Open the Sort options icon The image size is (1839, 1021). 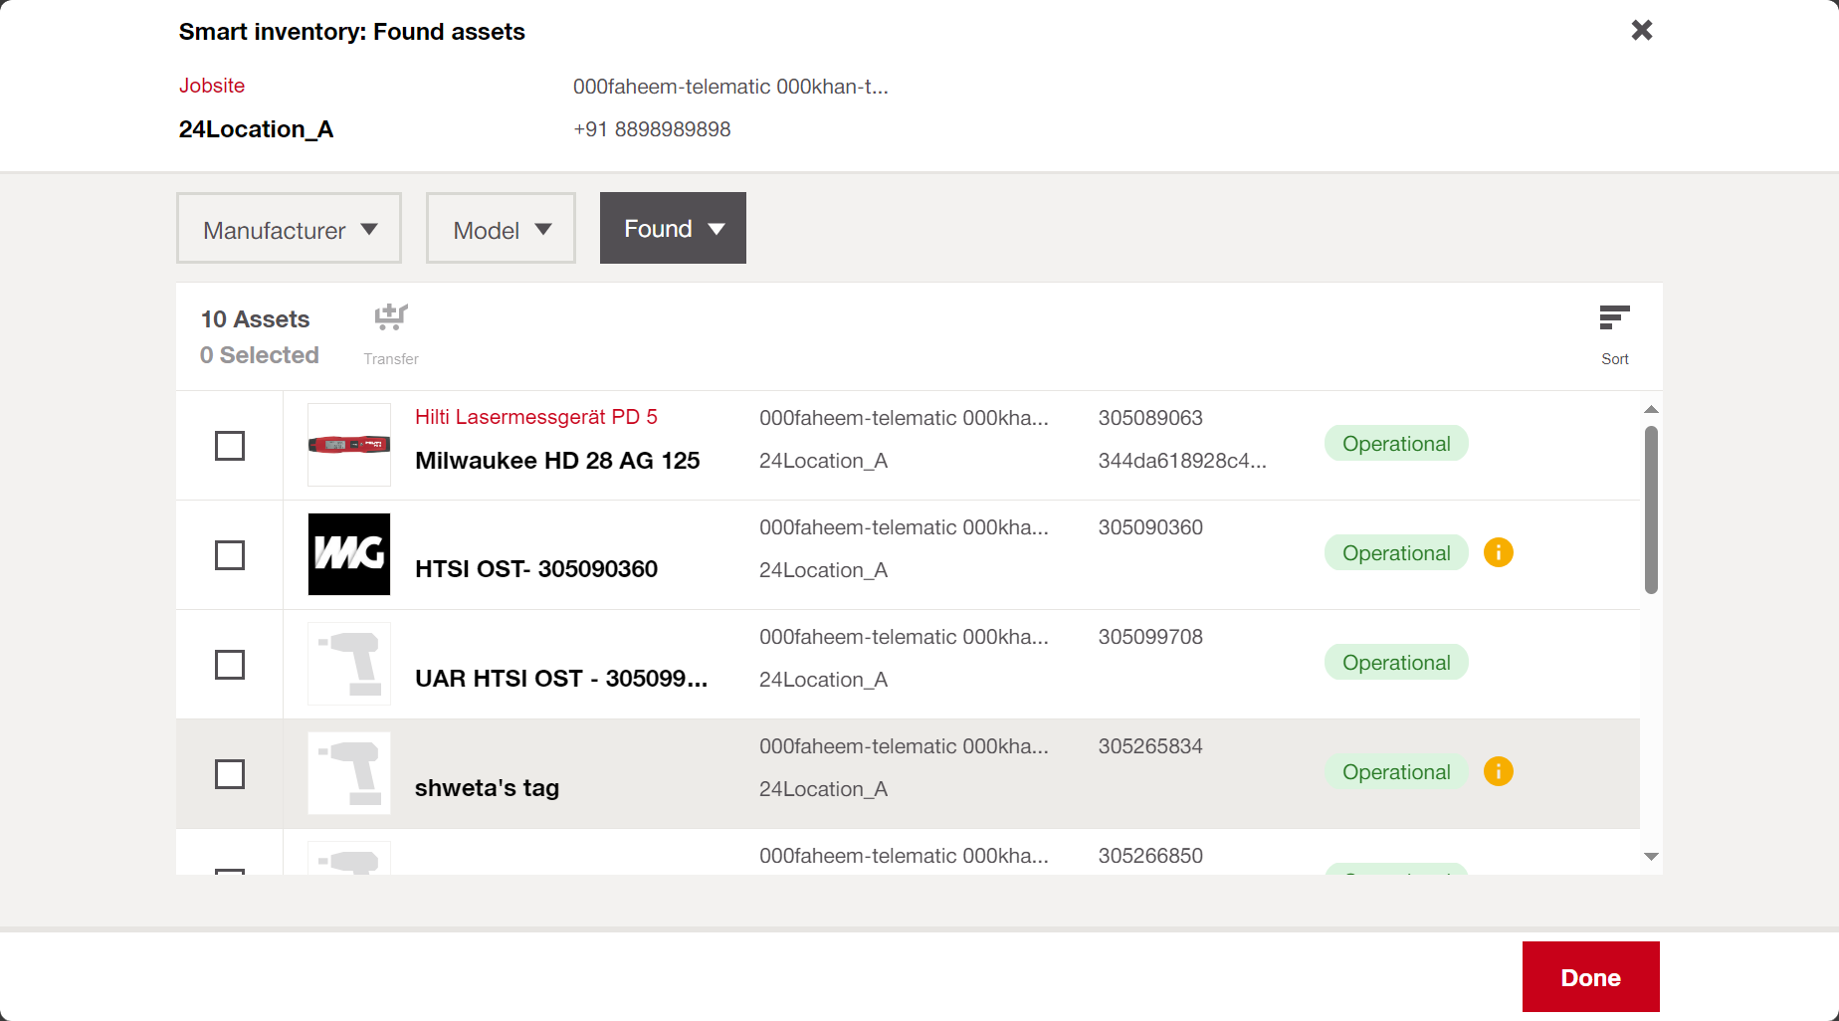pos(1614,318)
